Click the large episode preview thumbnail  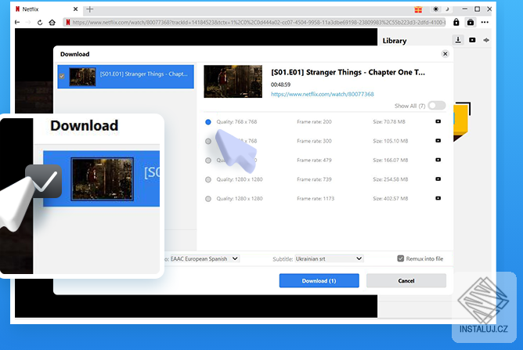tap(233, 81)
